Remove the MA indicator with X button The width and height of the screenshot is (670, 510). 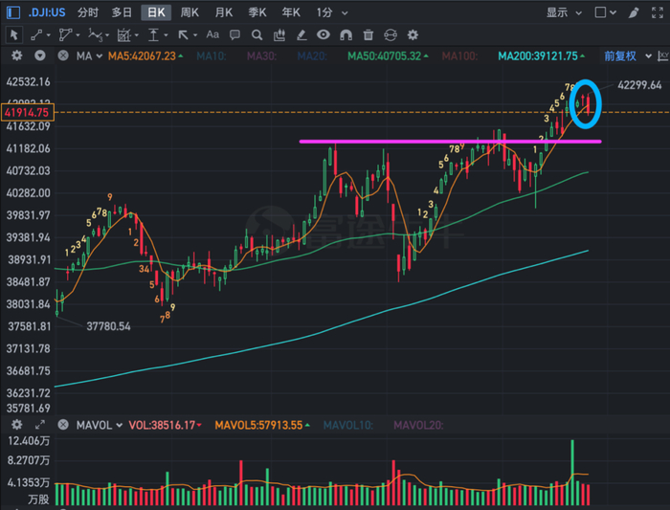(x=62, y=56)
